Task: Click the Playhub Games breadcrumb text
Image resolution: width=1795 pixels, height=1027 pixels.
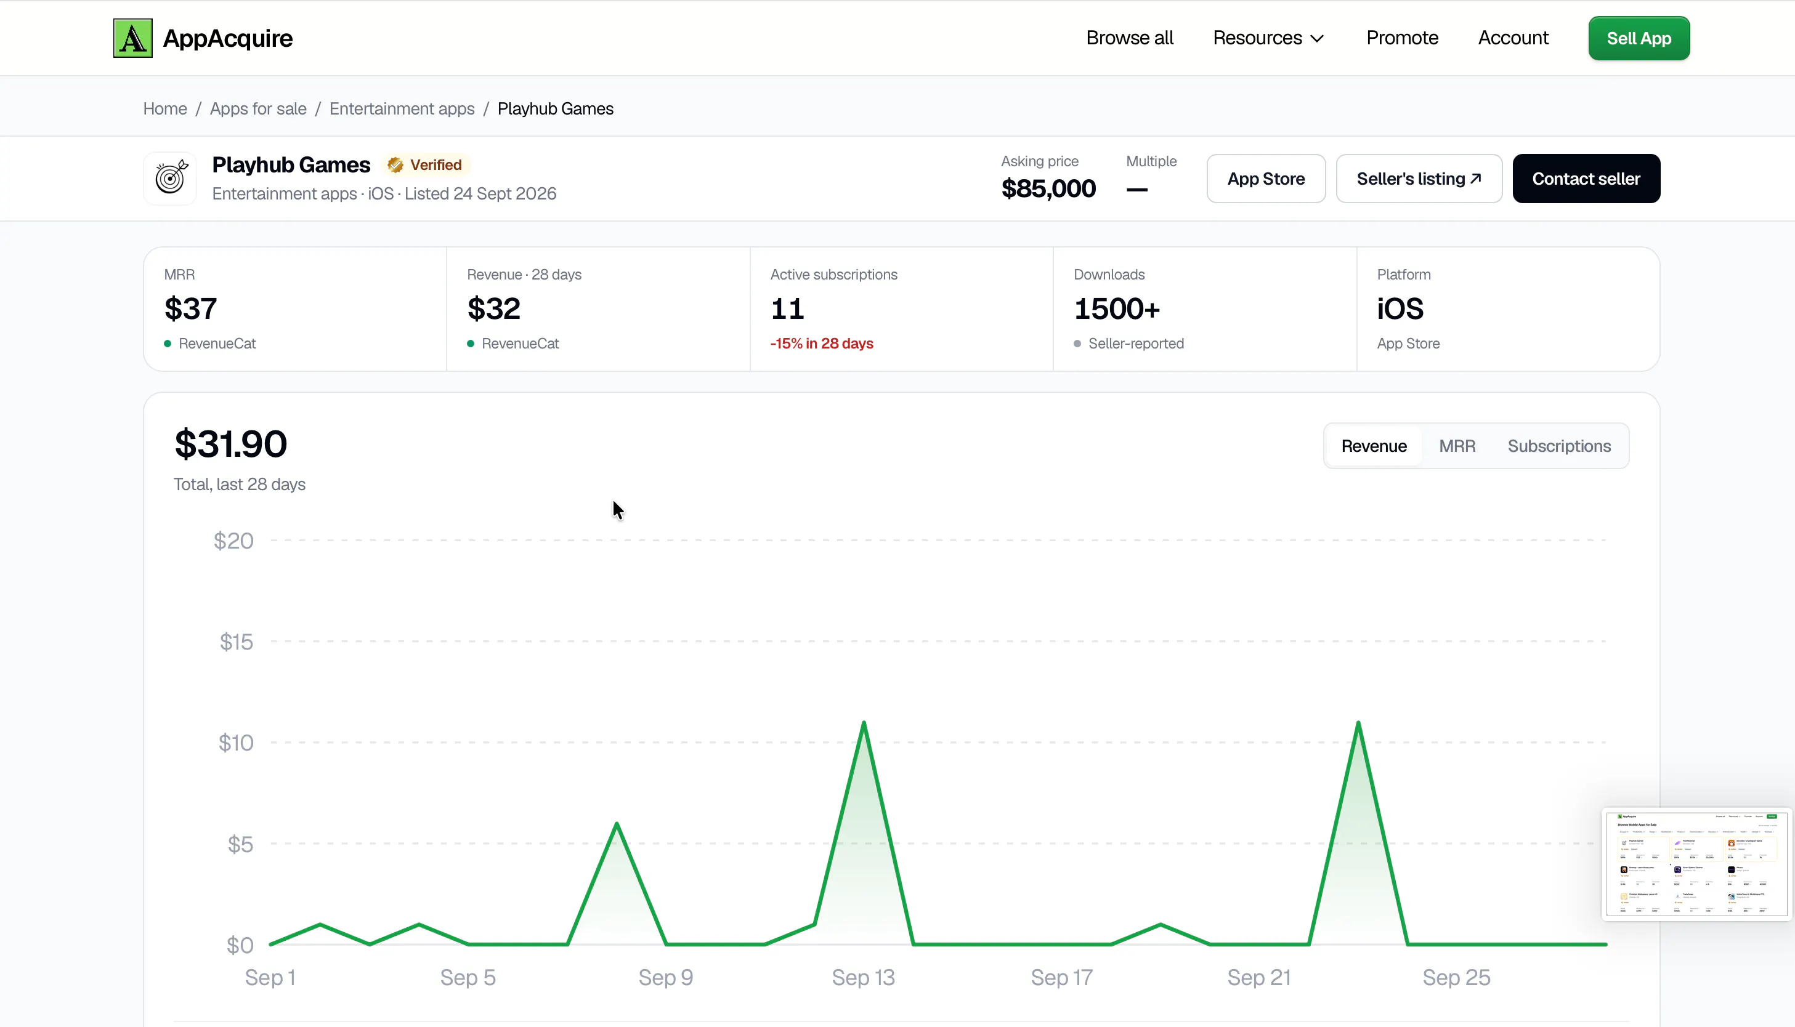Action: (555, 108)
